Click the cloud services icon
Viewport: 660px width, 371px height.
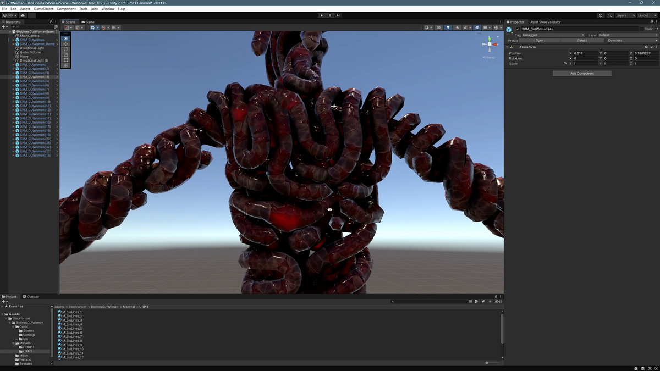(x=23, y=15)
